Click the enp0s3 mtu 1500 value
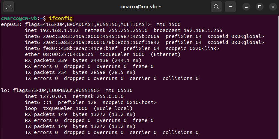Image resolution: width=279 pixels, height=139 pixels. [x=173, y=24]
